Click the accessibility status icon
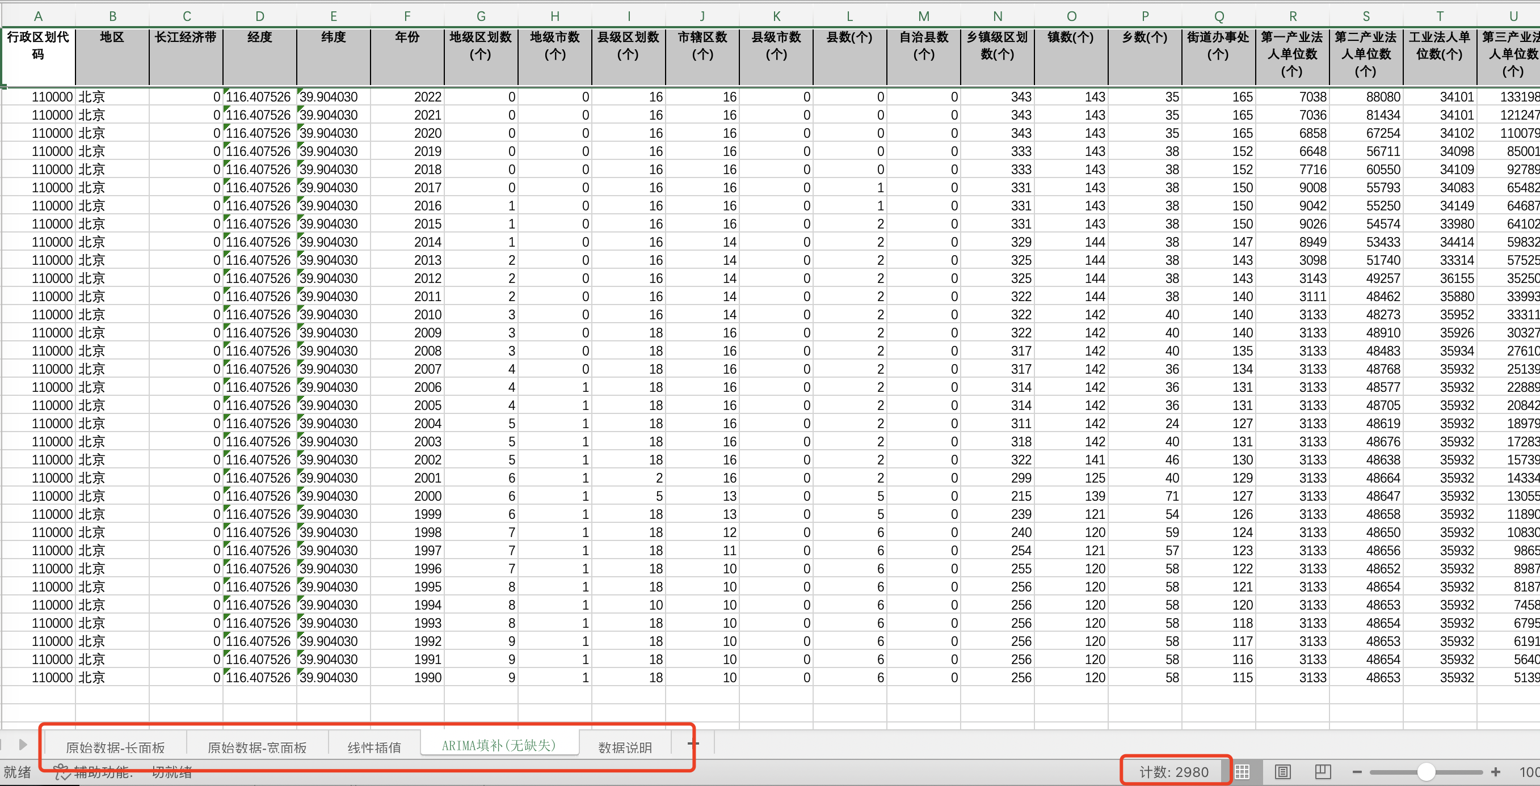The image size is (1540, 786). pos(62,772)
